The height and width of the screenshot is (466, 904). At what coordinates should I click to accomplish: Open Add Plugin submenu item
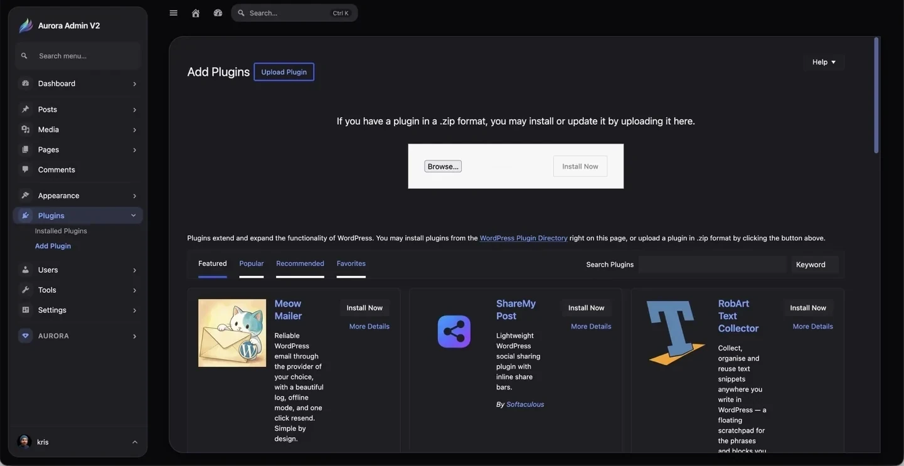53,246
